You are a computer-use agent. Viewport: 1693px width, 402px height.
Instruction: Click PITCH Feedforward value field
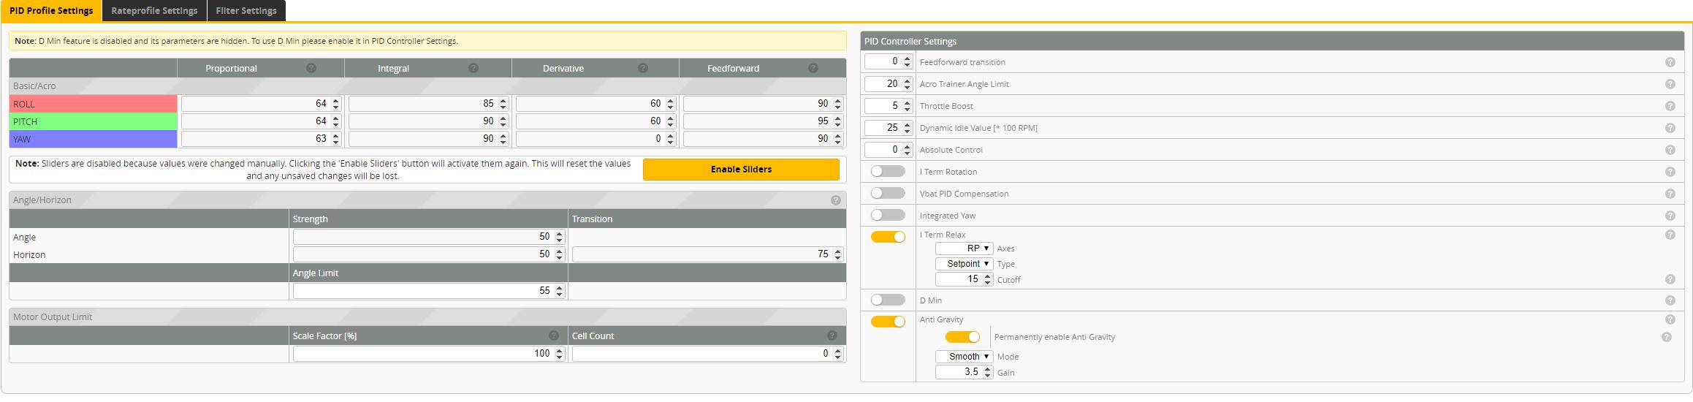click(763, 121)
